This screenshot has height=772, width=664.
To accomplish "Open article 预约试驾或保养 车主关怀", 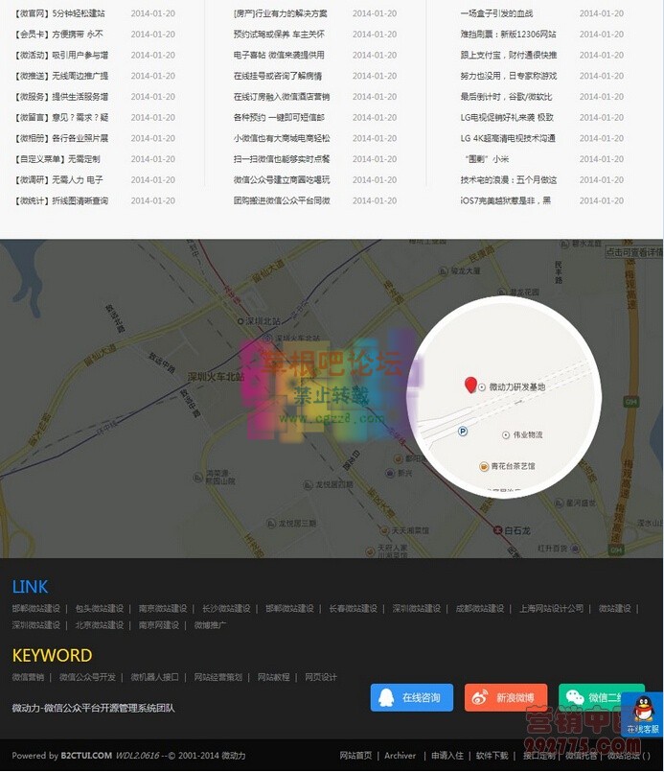I will (x=279, y=35).
